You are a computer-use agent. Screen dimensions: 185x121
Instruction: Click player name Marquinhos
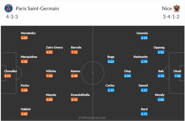[x=29, y=57]
